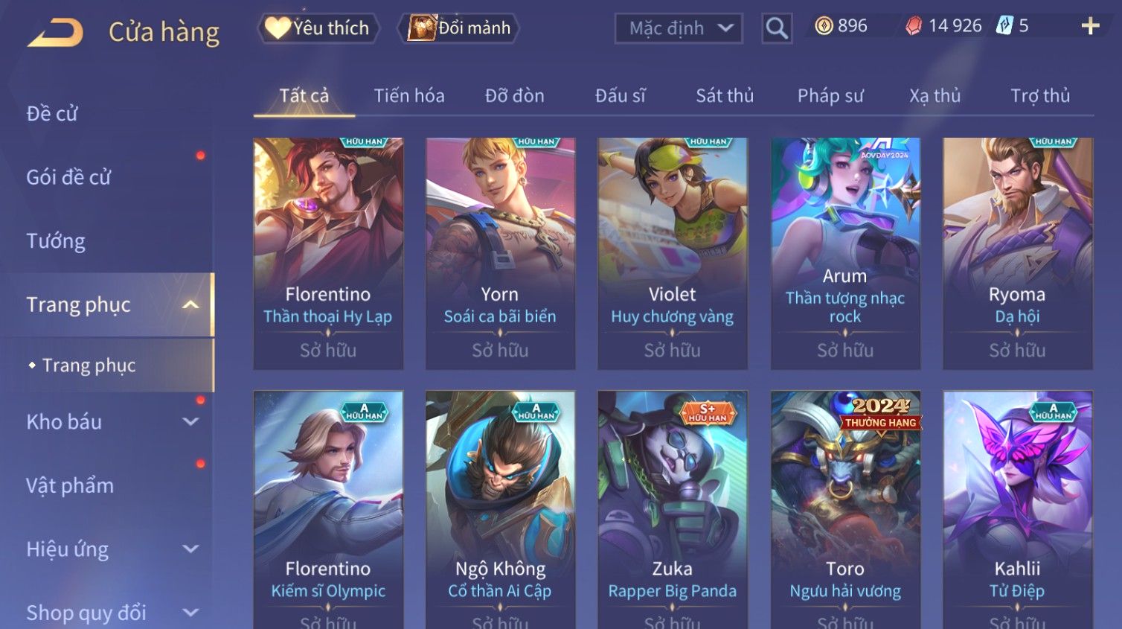Select the Tiến hóa tab
This screenshot has width=1122, height=629.
[x=409, y=95]
